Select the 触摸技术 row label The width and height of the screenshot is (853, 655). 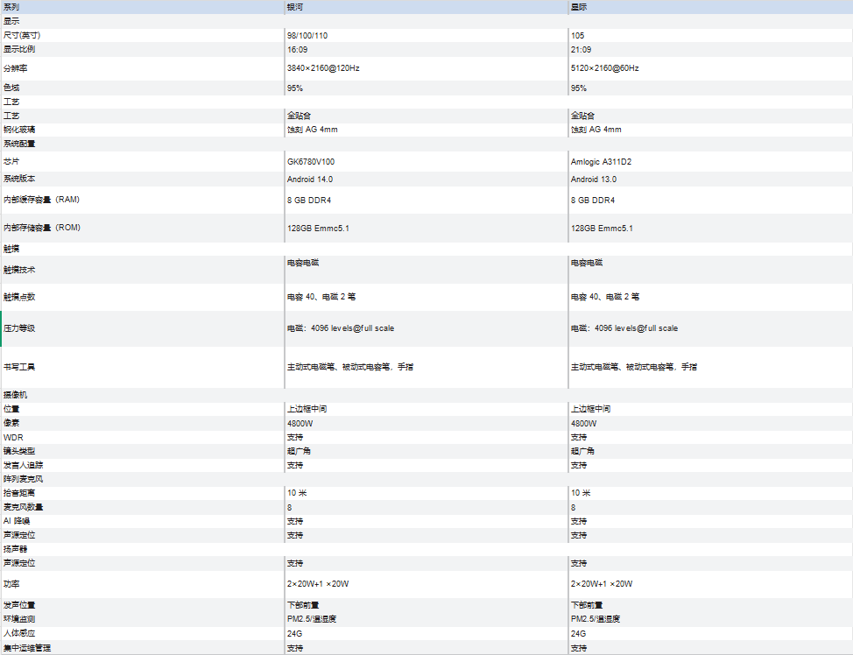[x=142, y=270]
